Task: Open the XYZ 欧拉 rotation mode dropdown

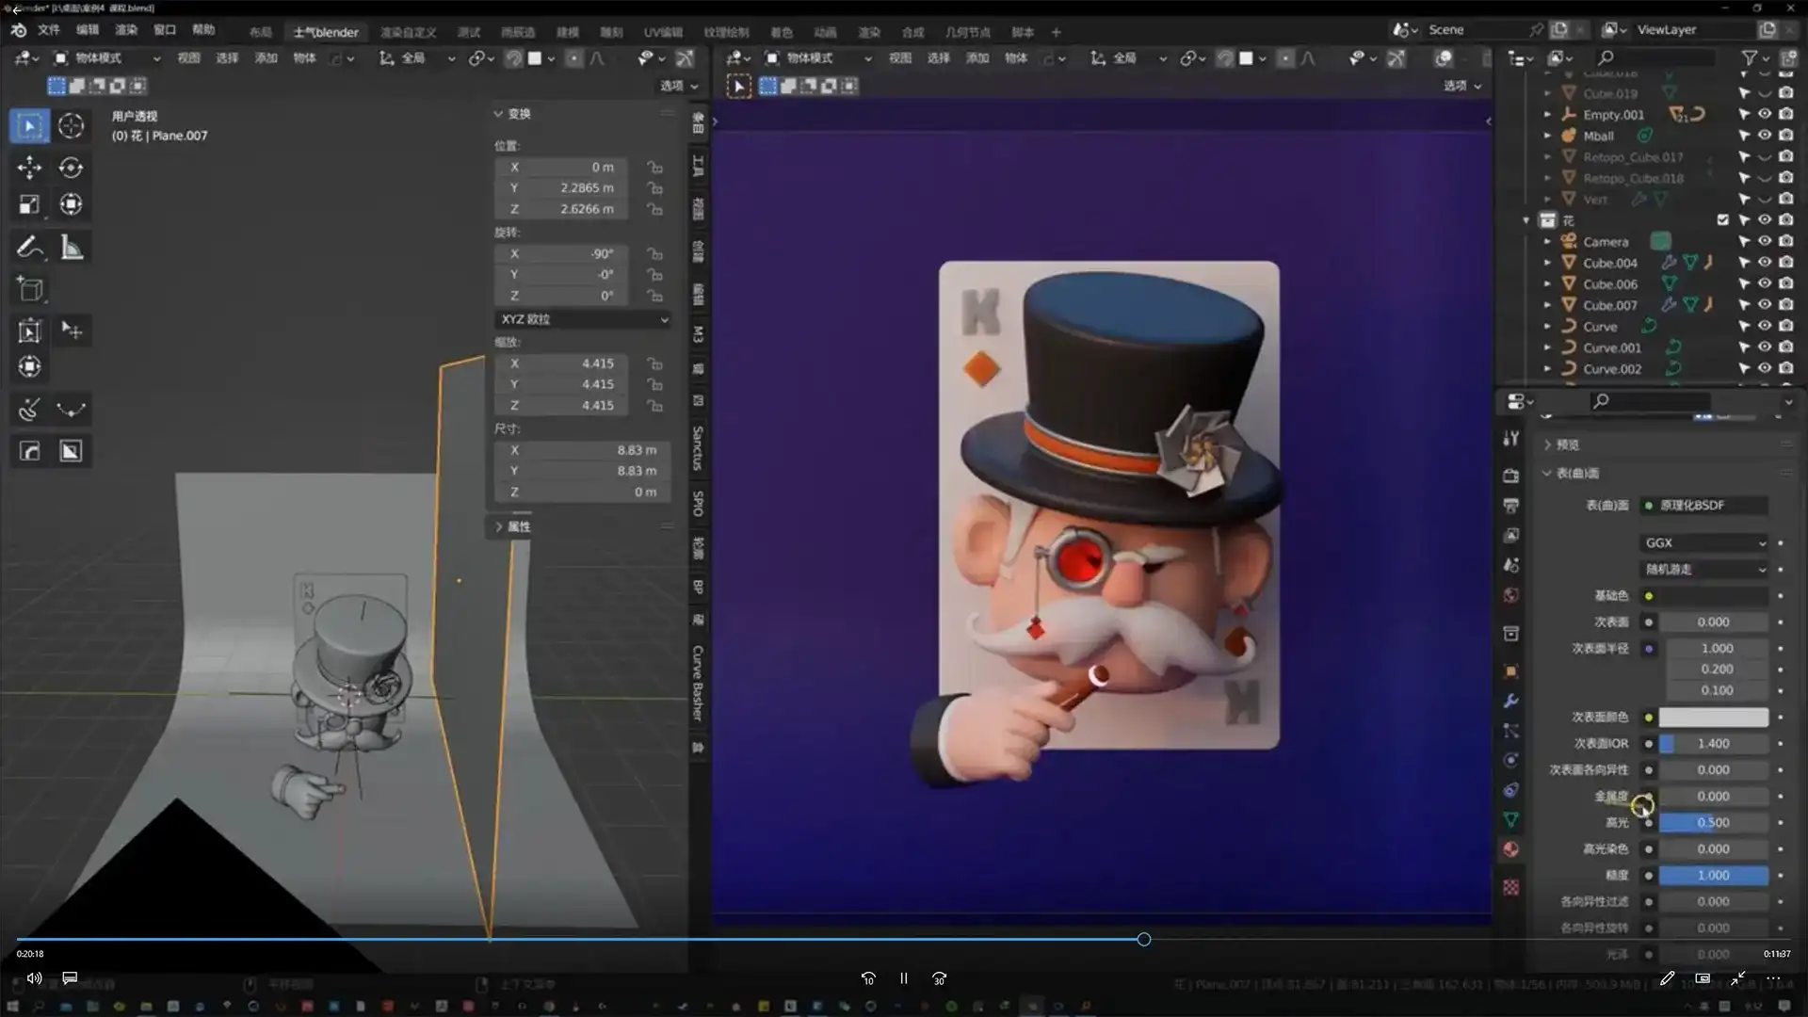Action: tap(583, 319)
